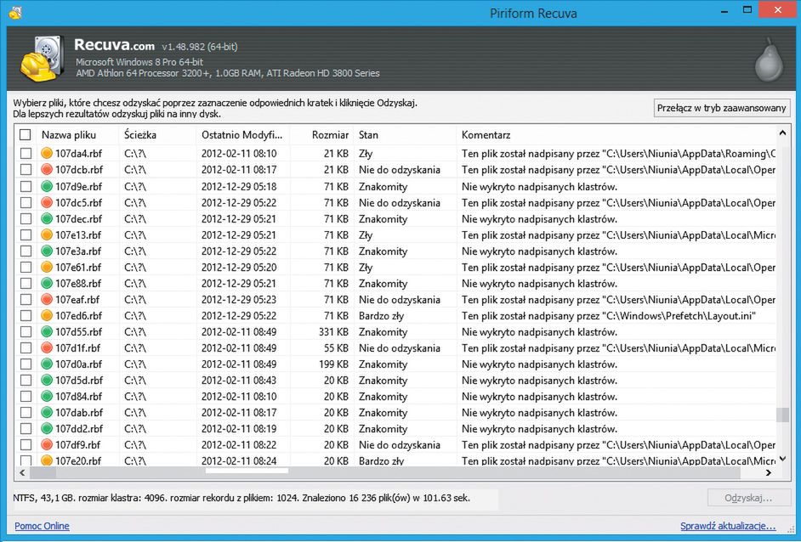Click the horizontal scrollbar left arrow
Viewport: 801px width, 542px height.
click(22, 472)
